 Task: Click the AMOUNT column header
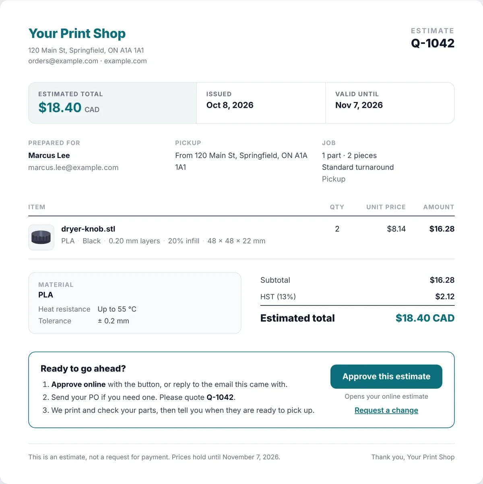[439, 207]
